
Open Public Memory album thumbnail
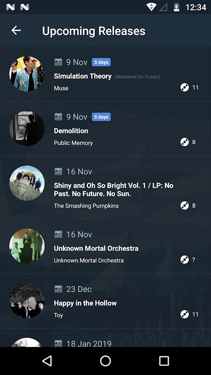pyautogui.click(x=27, y=128)
